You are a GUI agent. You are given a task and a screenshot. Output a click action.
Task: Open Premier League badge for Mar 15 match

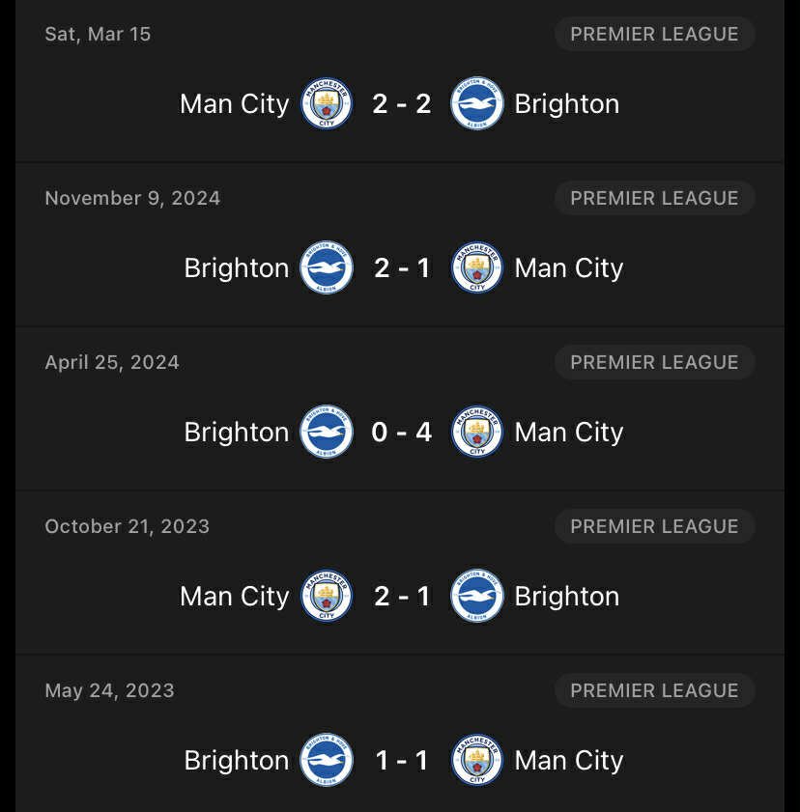pyautogui.click(x=654, y=34)
